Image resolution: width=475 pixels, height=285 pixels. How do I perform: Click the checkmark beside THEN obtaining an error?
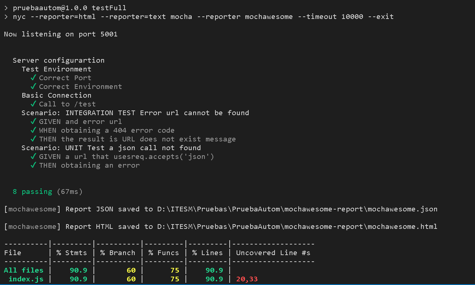click(x=33, y=165)
